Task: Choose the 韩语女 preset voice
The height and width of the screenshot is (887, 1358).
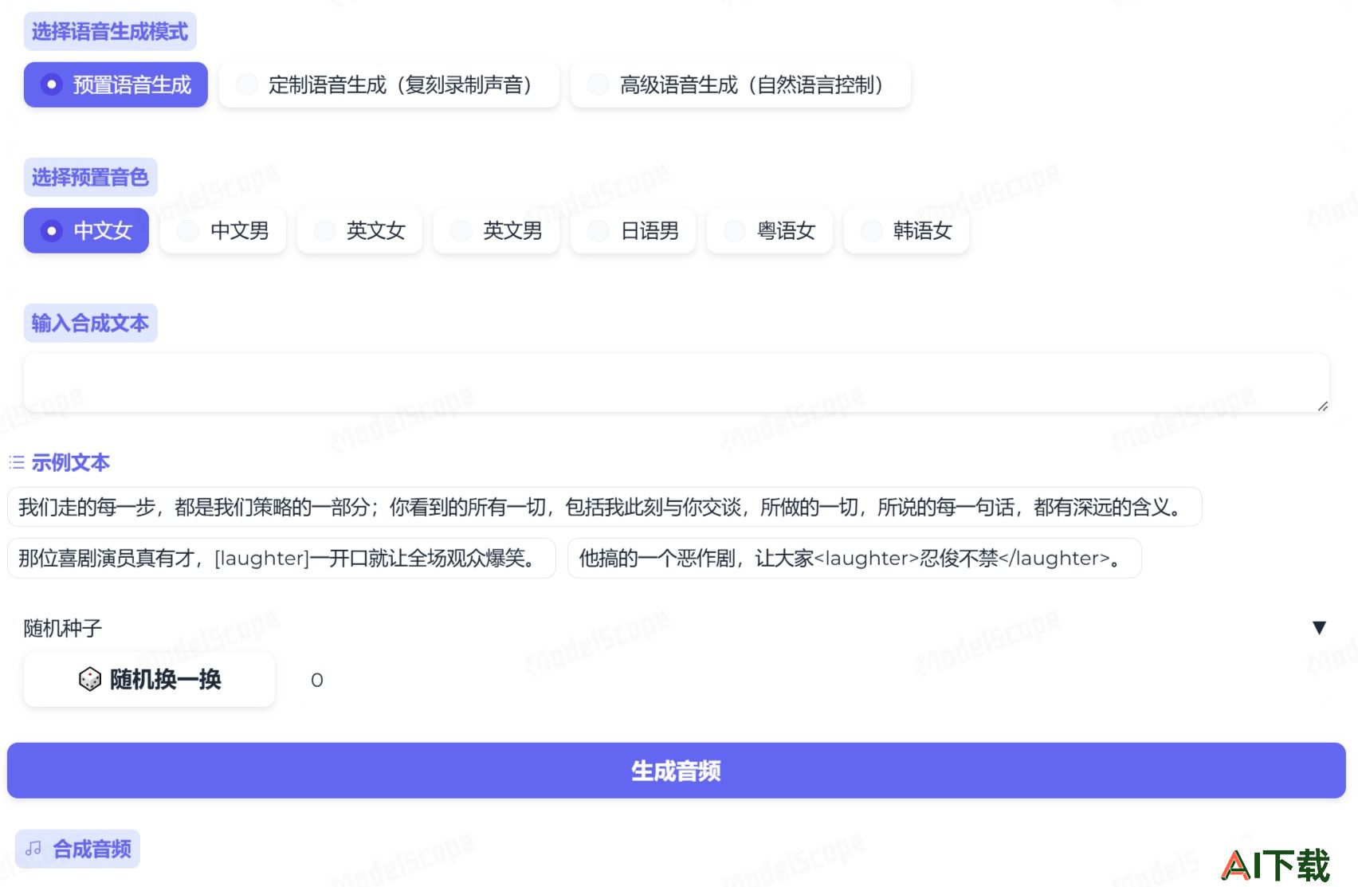Action: [x=907, y=231]
